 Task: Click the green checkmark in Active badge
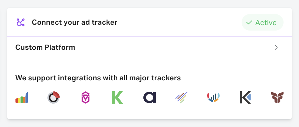(x=249, y=22)
